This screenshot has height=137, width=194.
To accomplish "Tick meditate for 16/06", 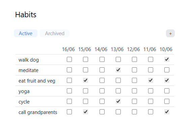I will (x=69, y=70).
